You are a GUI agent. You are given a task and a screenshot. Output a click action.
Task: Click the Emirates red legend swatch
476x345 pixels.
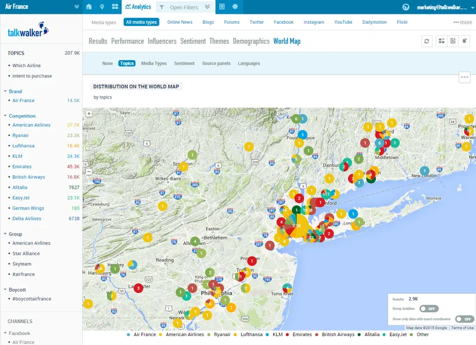click(287, 335)
